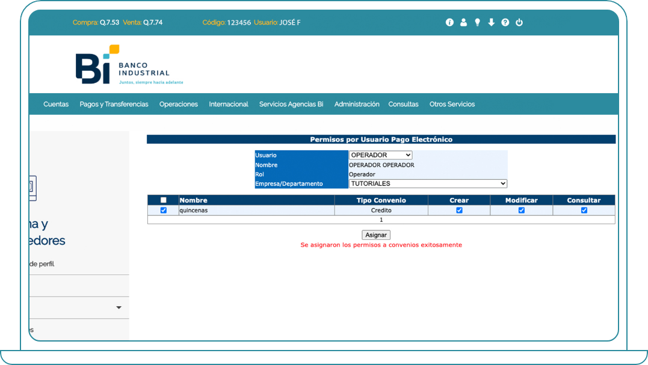
Task: Click the Credito cell
Action: point(381,210)
